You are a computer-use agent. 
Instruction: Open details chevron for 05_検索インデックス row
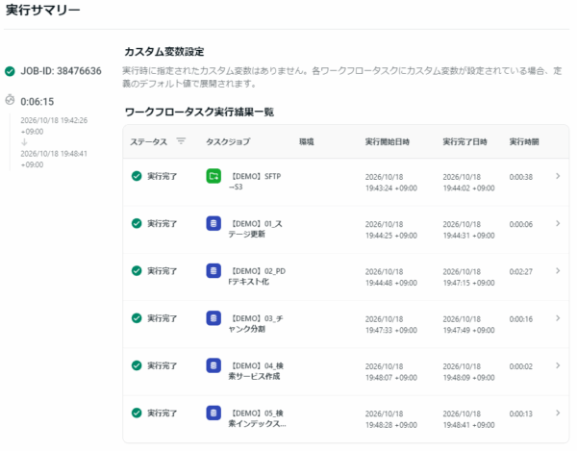tap(558, 413)
